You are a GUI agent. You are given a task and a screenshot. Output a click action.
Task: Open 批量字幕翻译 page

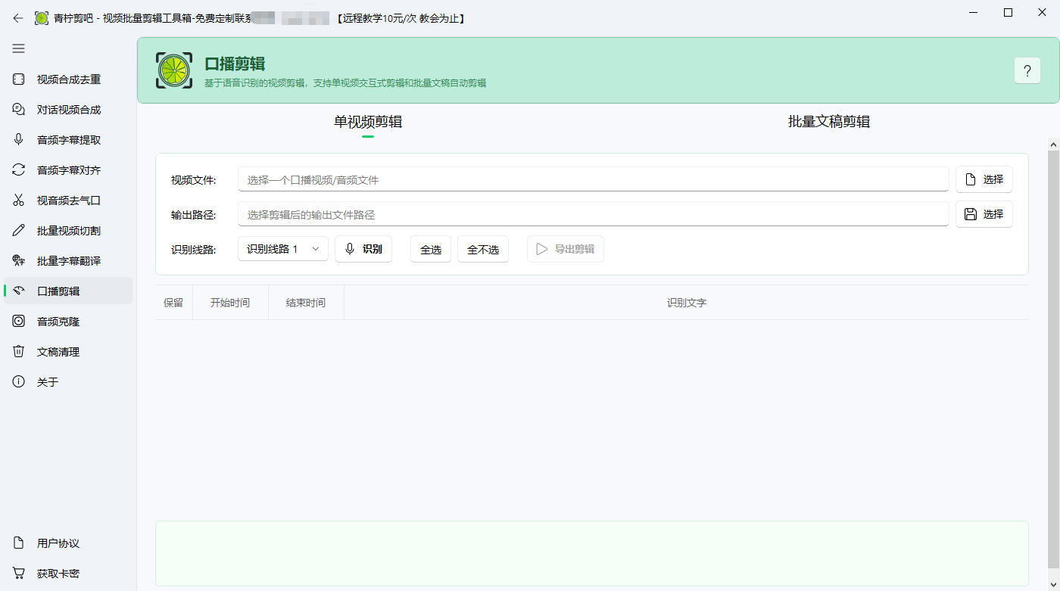point(68,261)
